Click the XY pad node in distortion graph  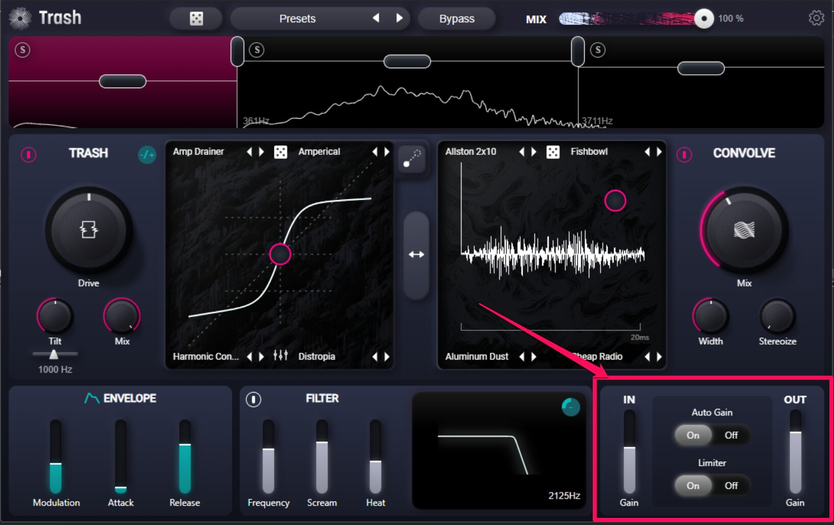point(280,254)
